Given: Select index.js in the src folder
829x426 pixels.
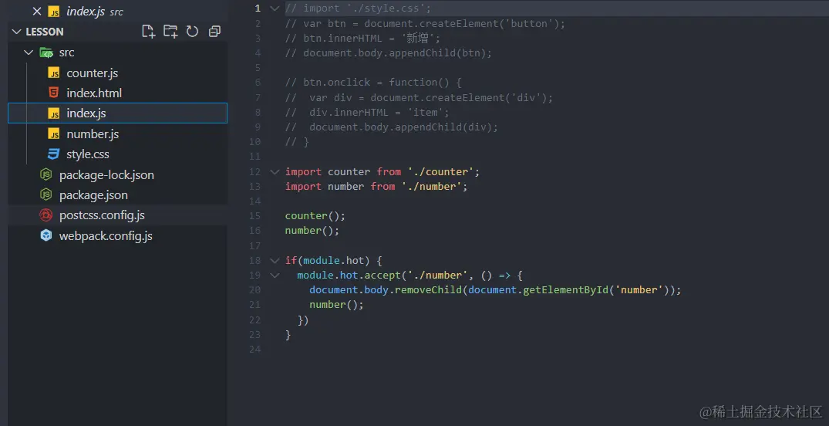Looking at the screenshot, I should (117, 113).
